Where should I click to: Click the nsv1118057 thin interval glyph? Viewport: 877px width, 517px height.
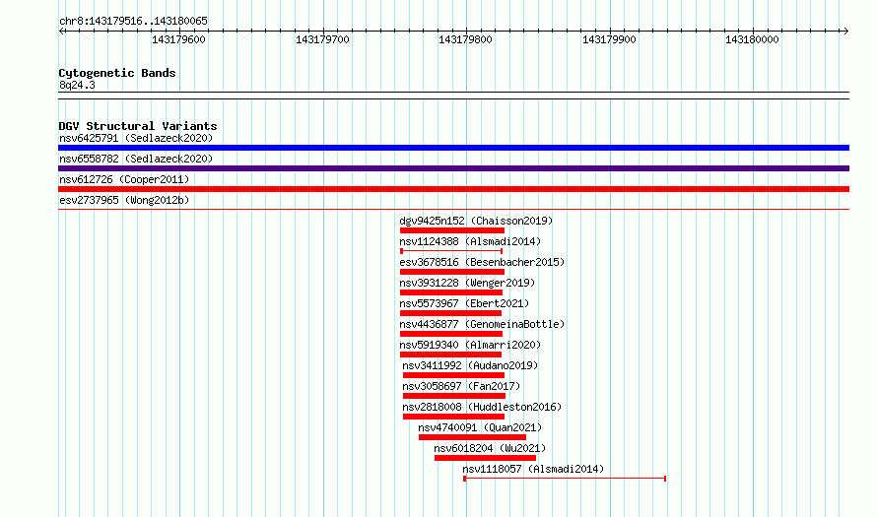565,479
